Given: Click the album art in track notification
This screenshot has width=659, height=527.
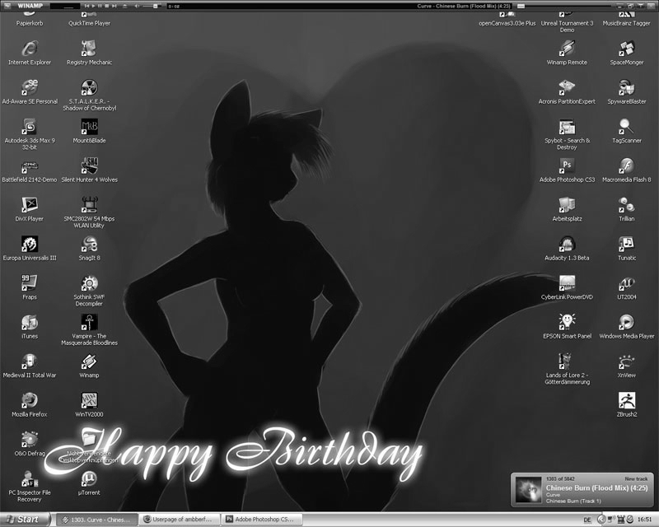Looking at the screenshot, I should pyautogui.click(x=528, y=490).
